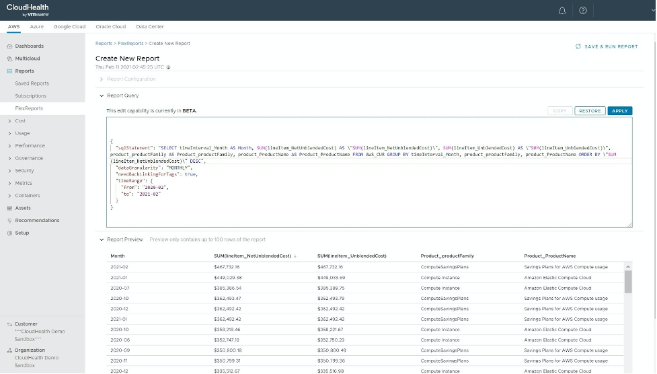
Task: Click the CloudHealth by VMware logo
Action: [x=28, y=10]
